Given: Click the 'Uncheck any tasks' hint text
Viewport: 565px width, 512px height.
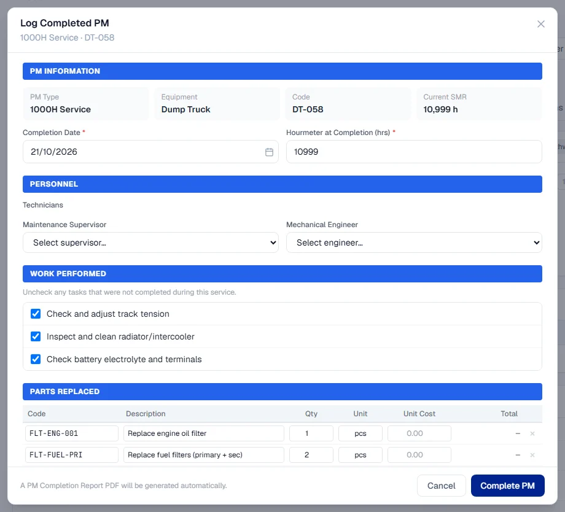Looking at the screenshot, I should (x=130, y=292).
